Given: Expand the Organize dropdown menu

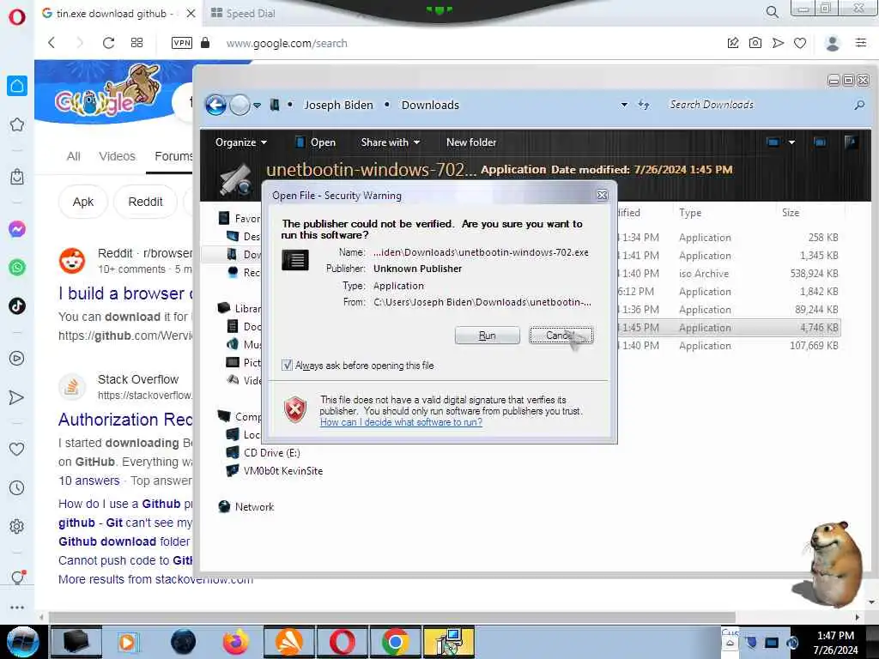Looking at the screenshot, I should point(241,142).
